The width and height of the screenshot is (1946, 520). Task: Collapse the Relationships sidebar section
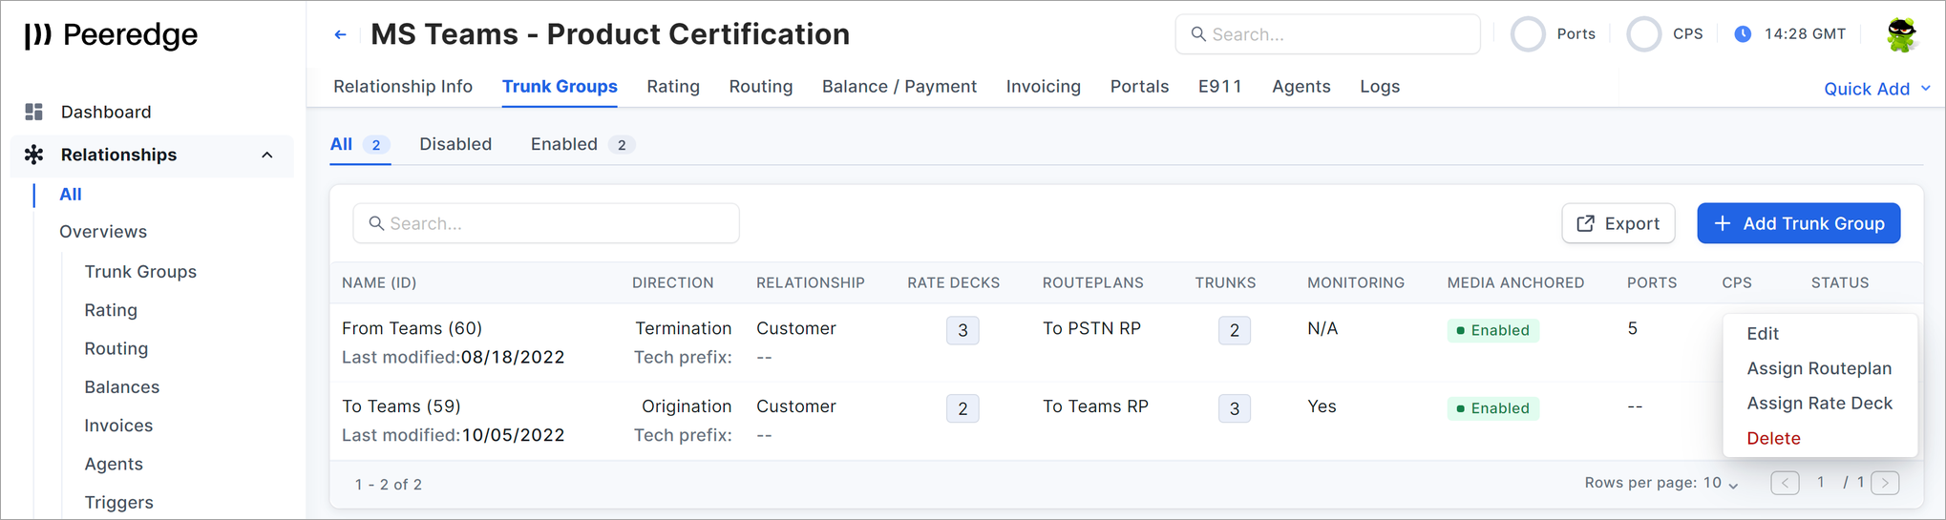[x=267, y=155]
